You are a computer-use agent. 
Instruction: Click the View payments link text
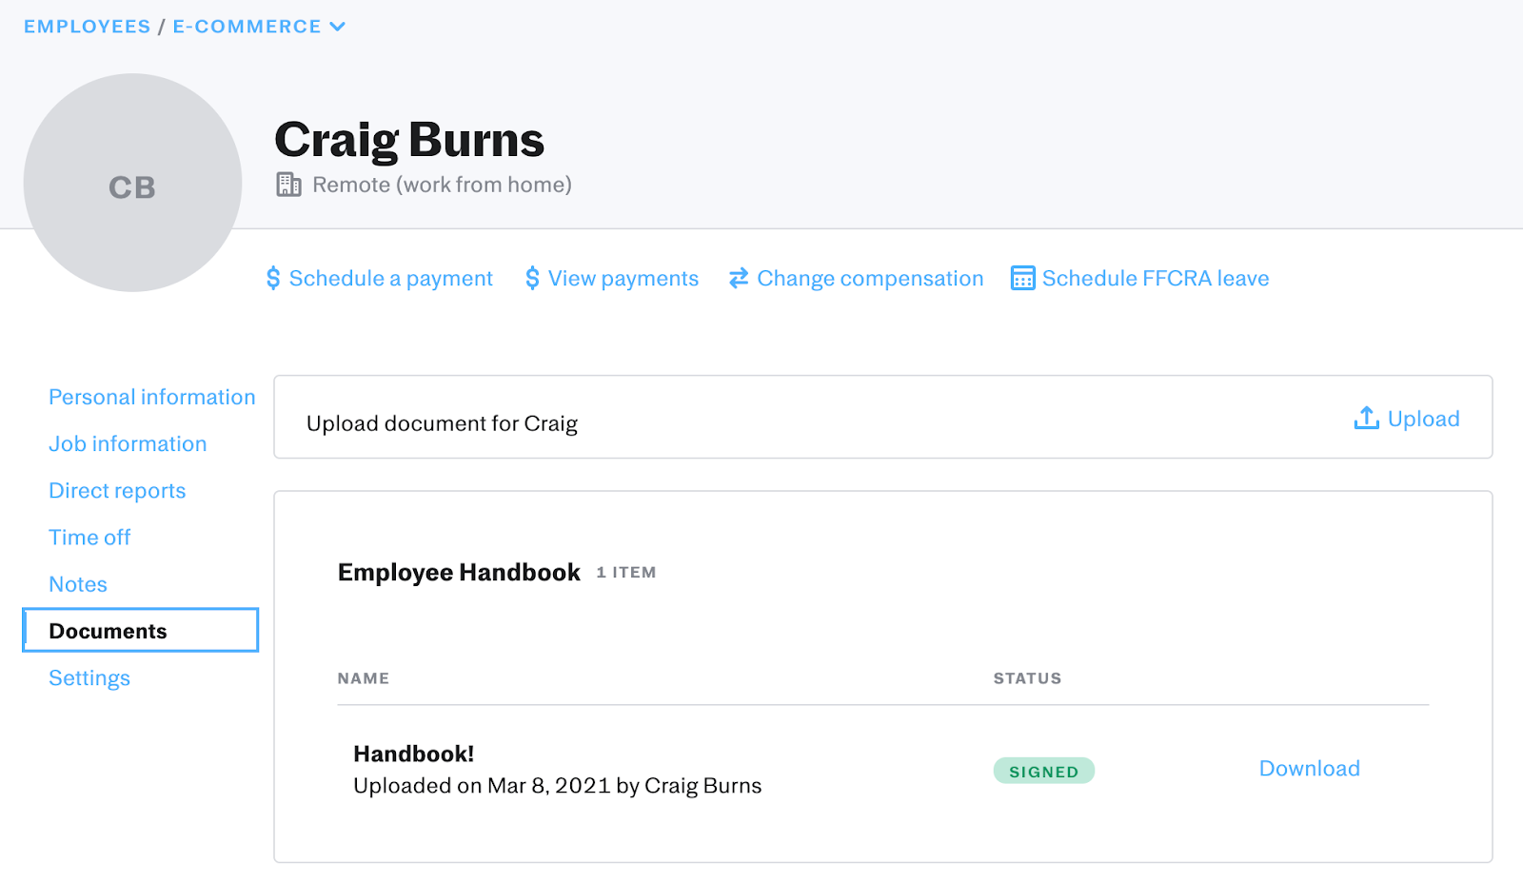tap(623, 278)
